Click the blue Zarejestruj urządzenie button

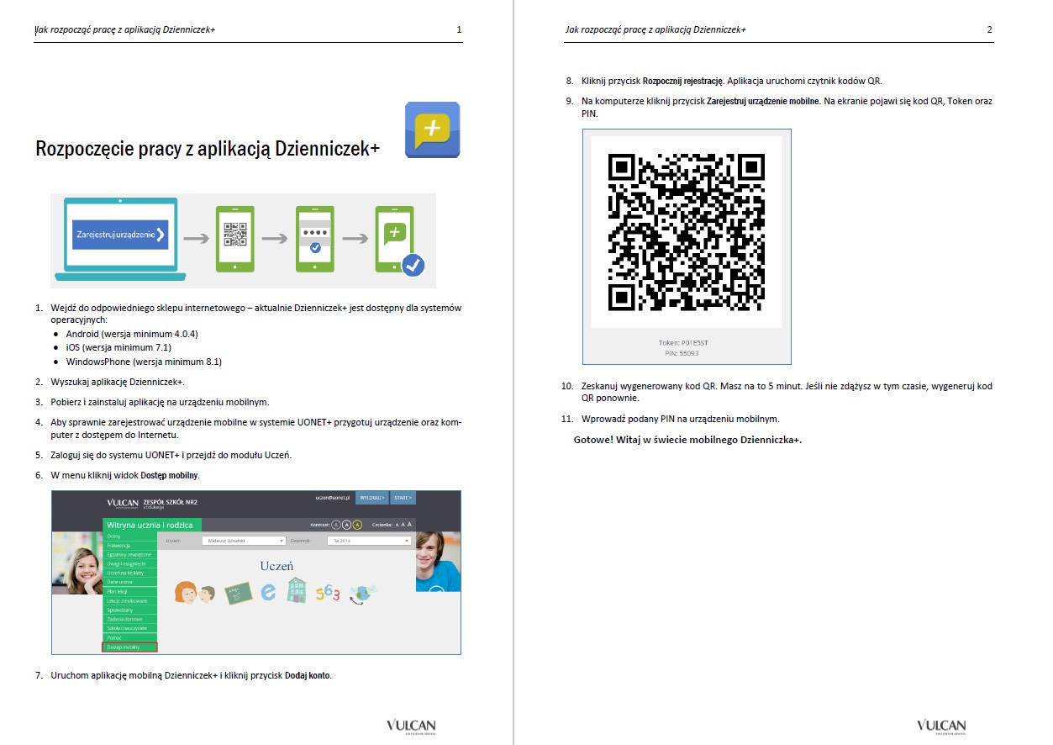point(120,235)
